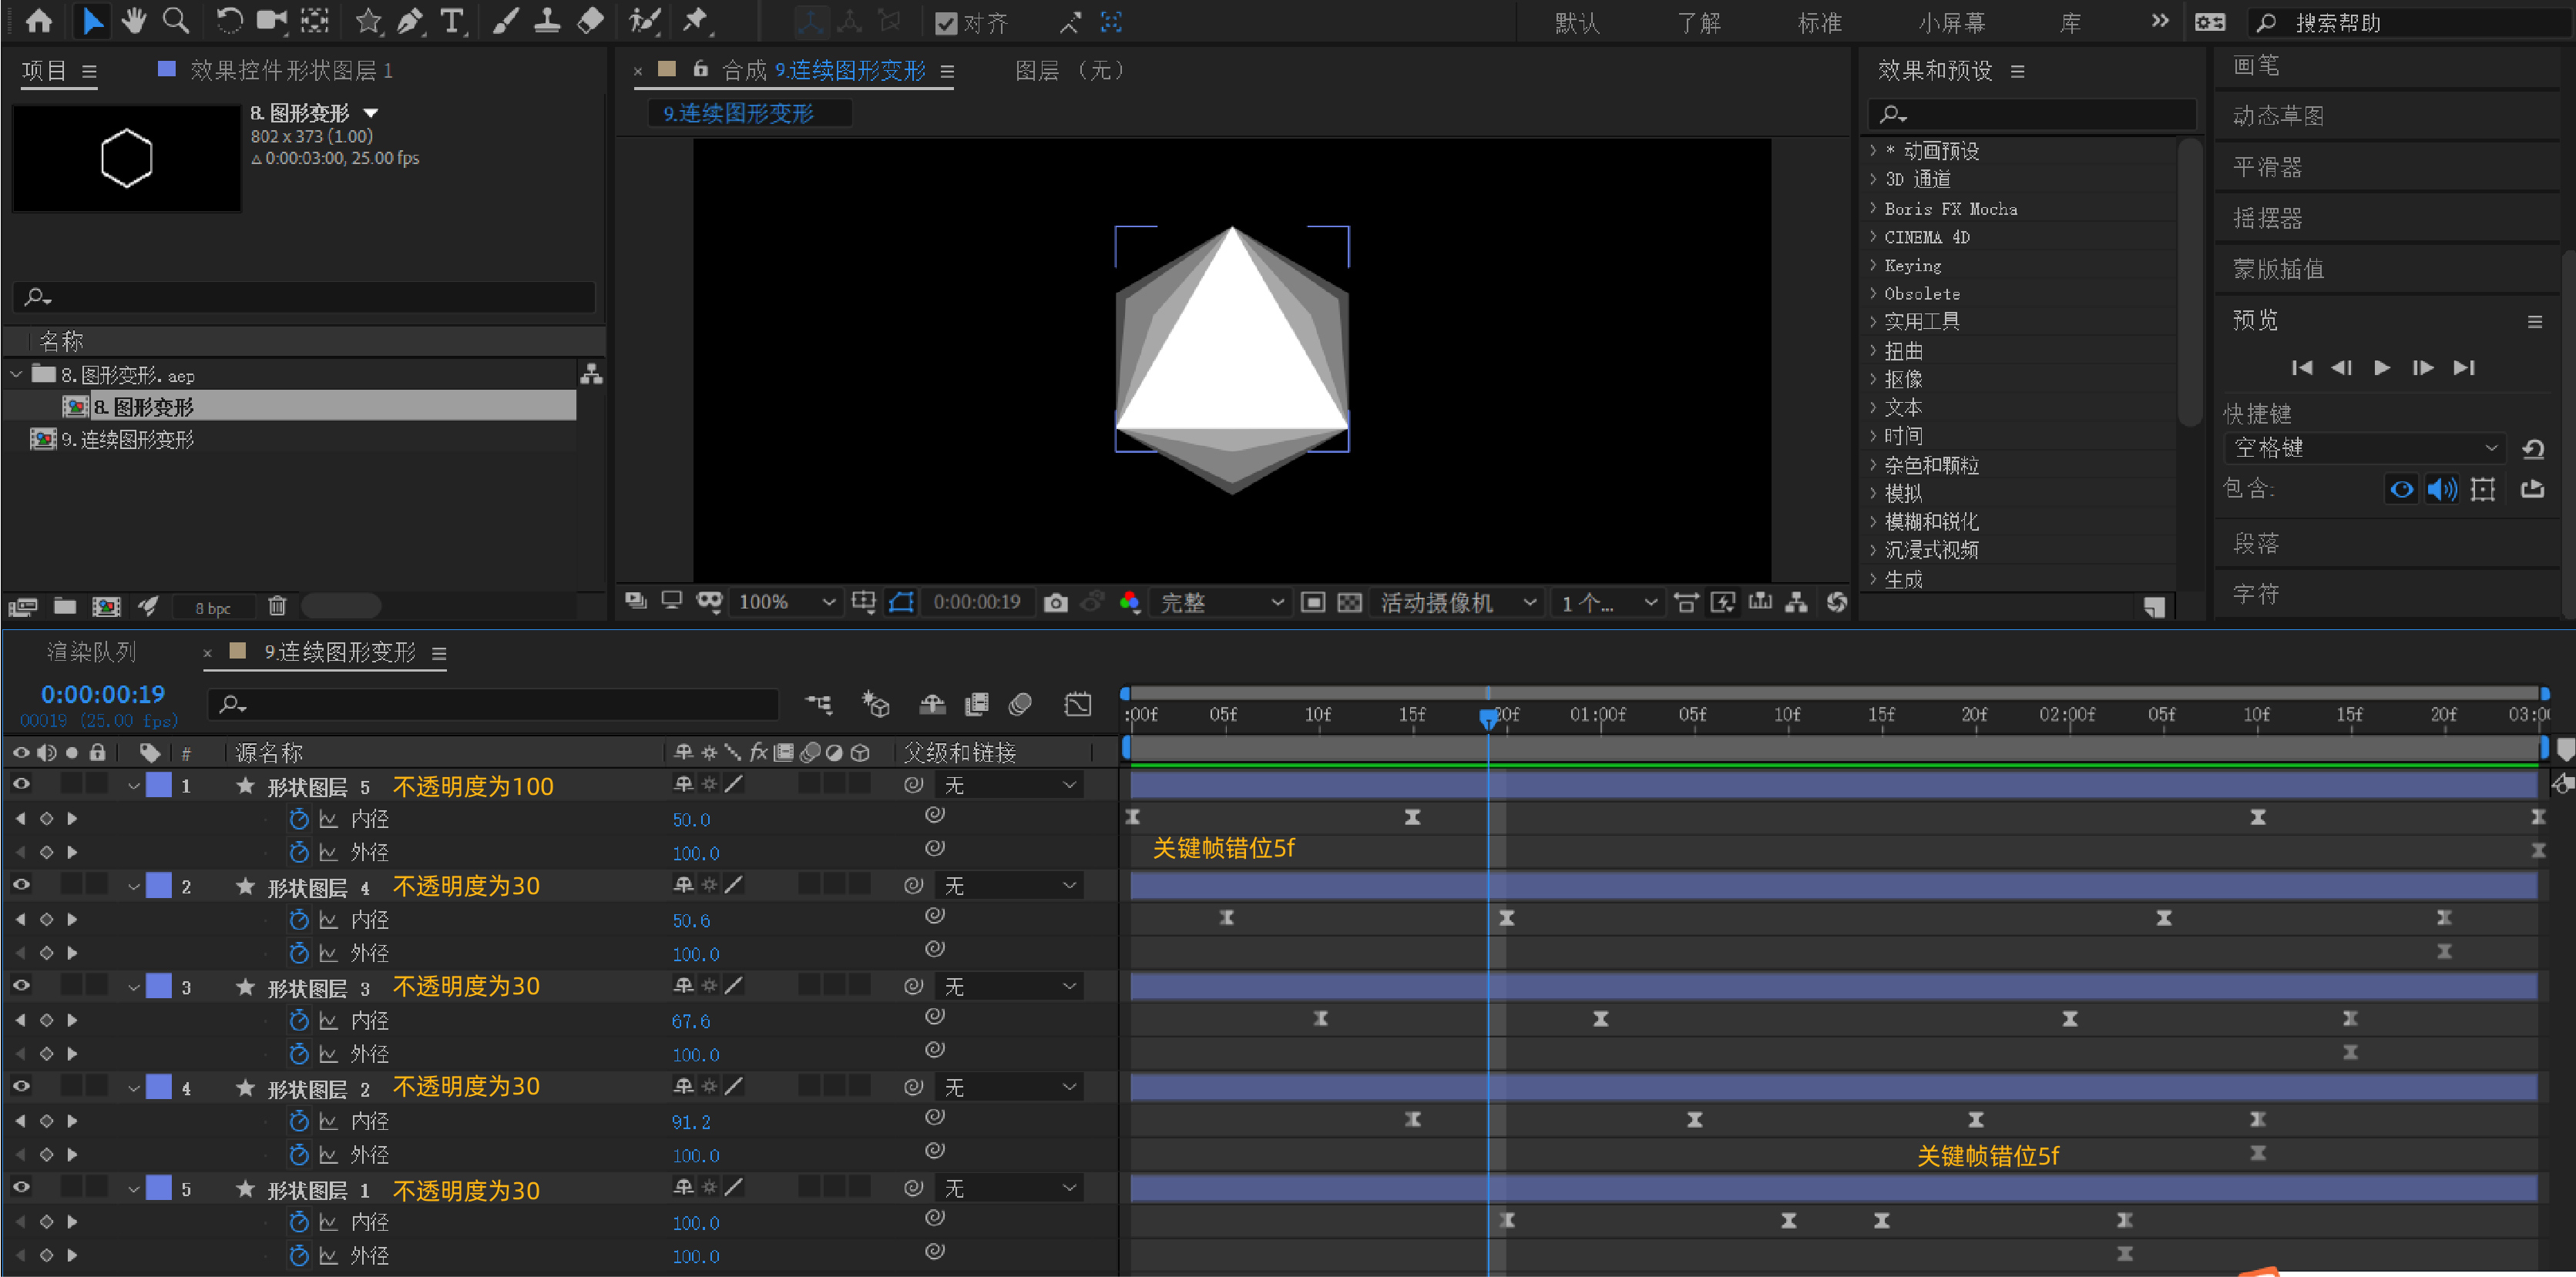Open the 100% magnification dropdown

[x=786, y=602]
